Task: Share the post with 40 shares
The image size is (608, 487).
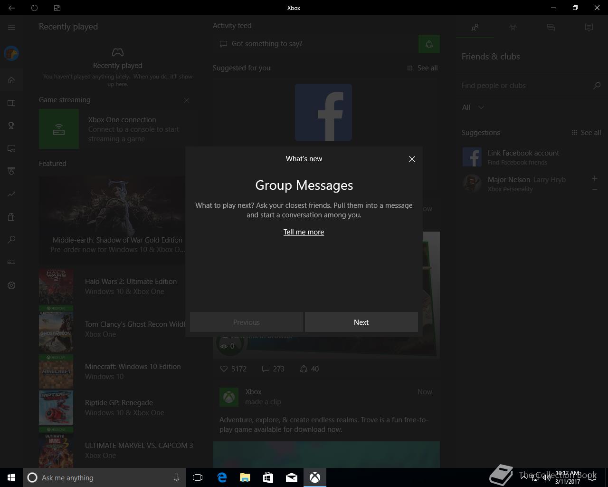Action: pyautogui.click(x=309, y=369)
